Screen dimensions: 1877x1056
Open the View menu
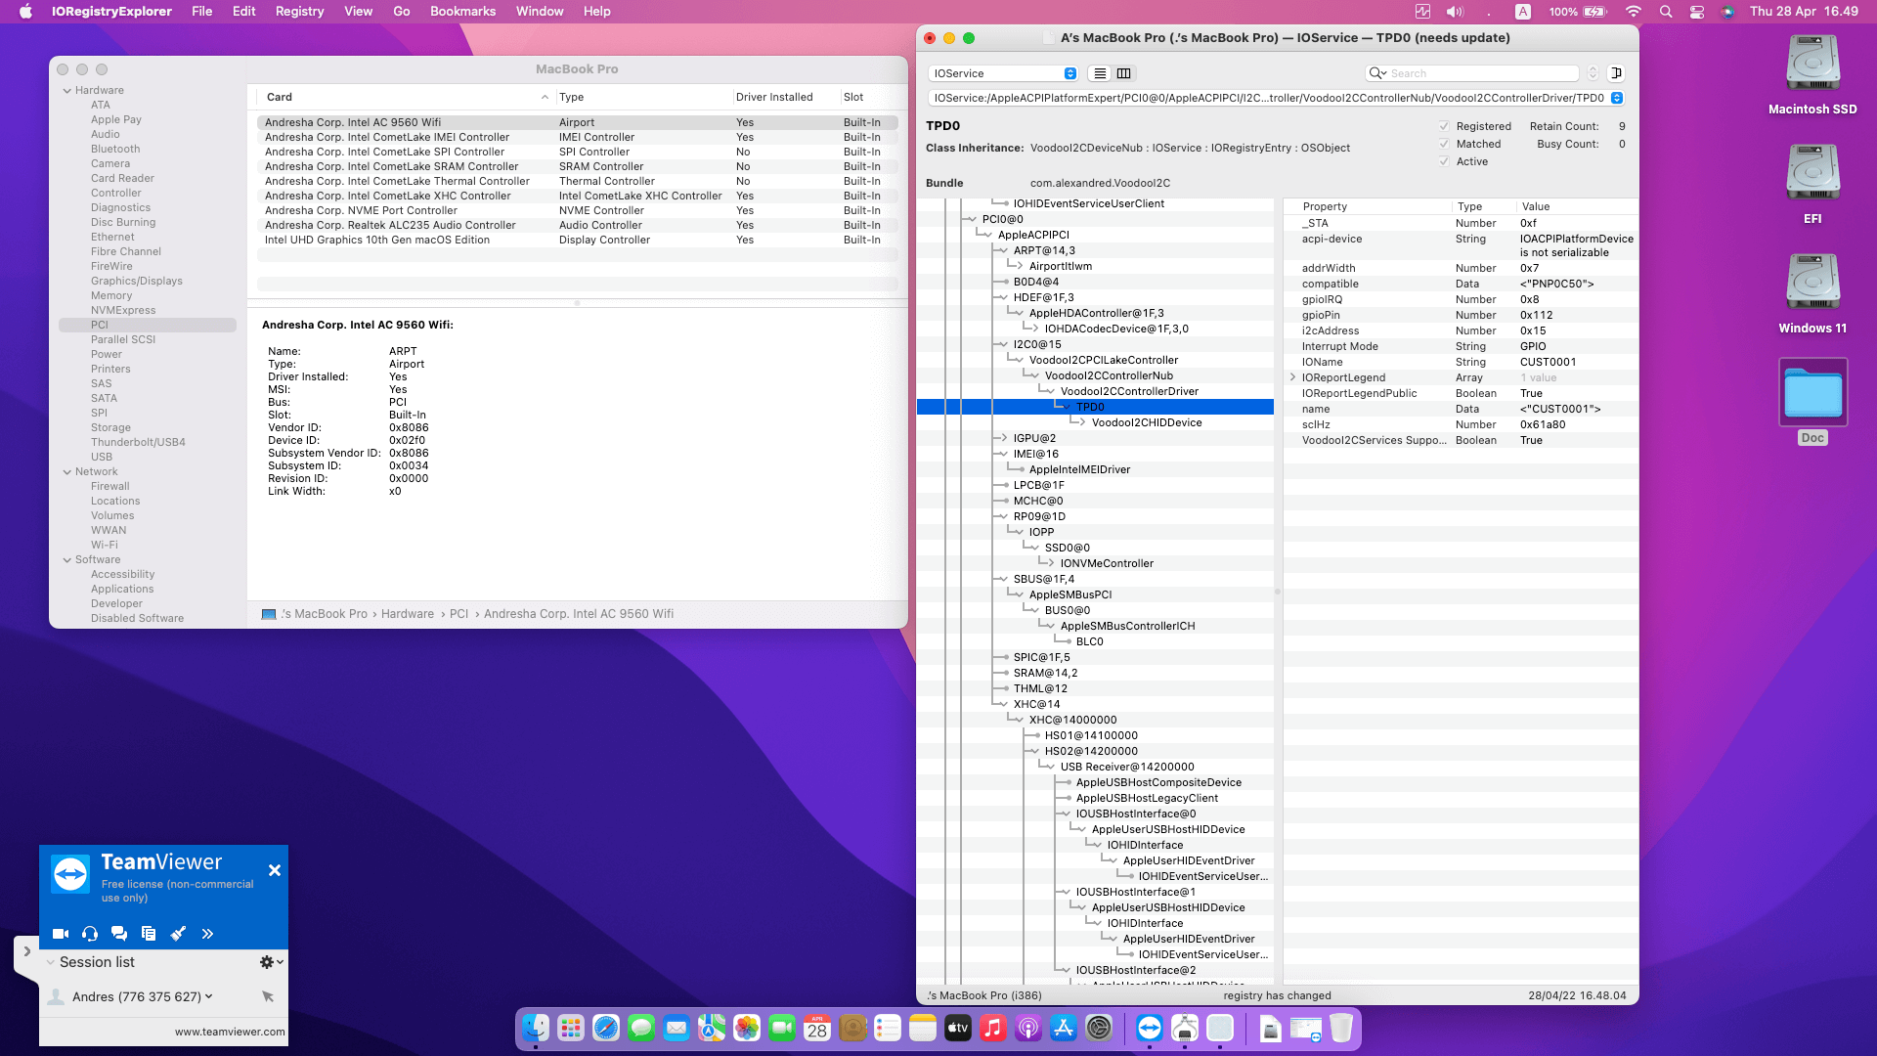tap(358, 12)
